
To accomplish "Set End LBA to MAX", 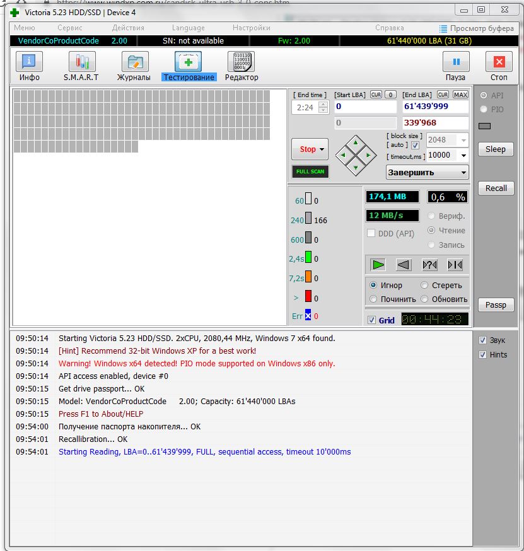I will [460, 95].
